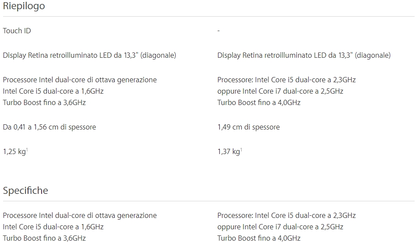Click the 1,25 kg weight value
This screenshot has height=242, width=419.
14,152
